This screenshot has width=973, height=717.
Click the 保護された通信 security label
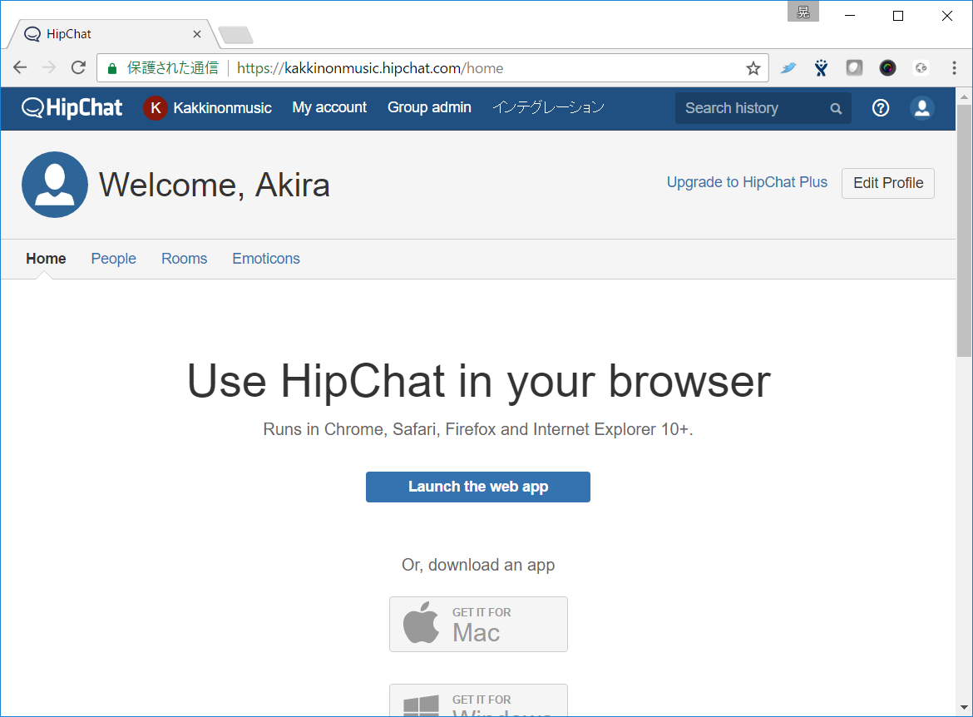coord(172,68)
